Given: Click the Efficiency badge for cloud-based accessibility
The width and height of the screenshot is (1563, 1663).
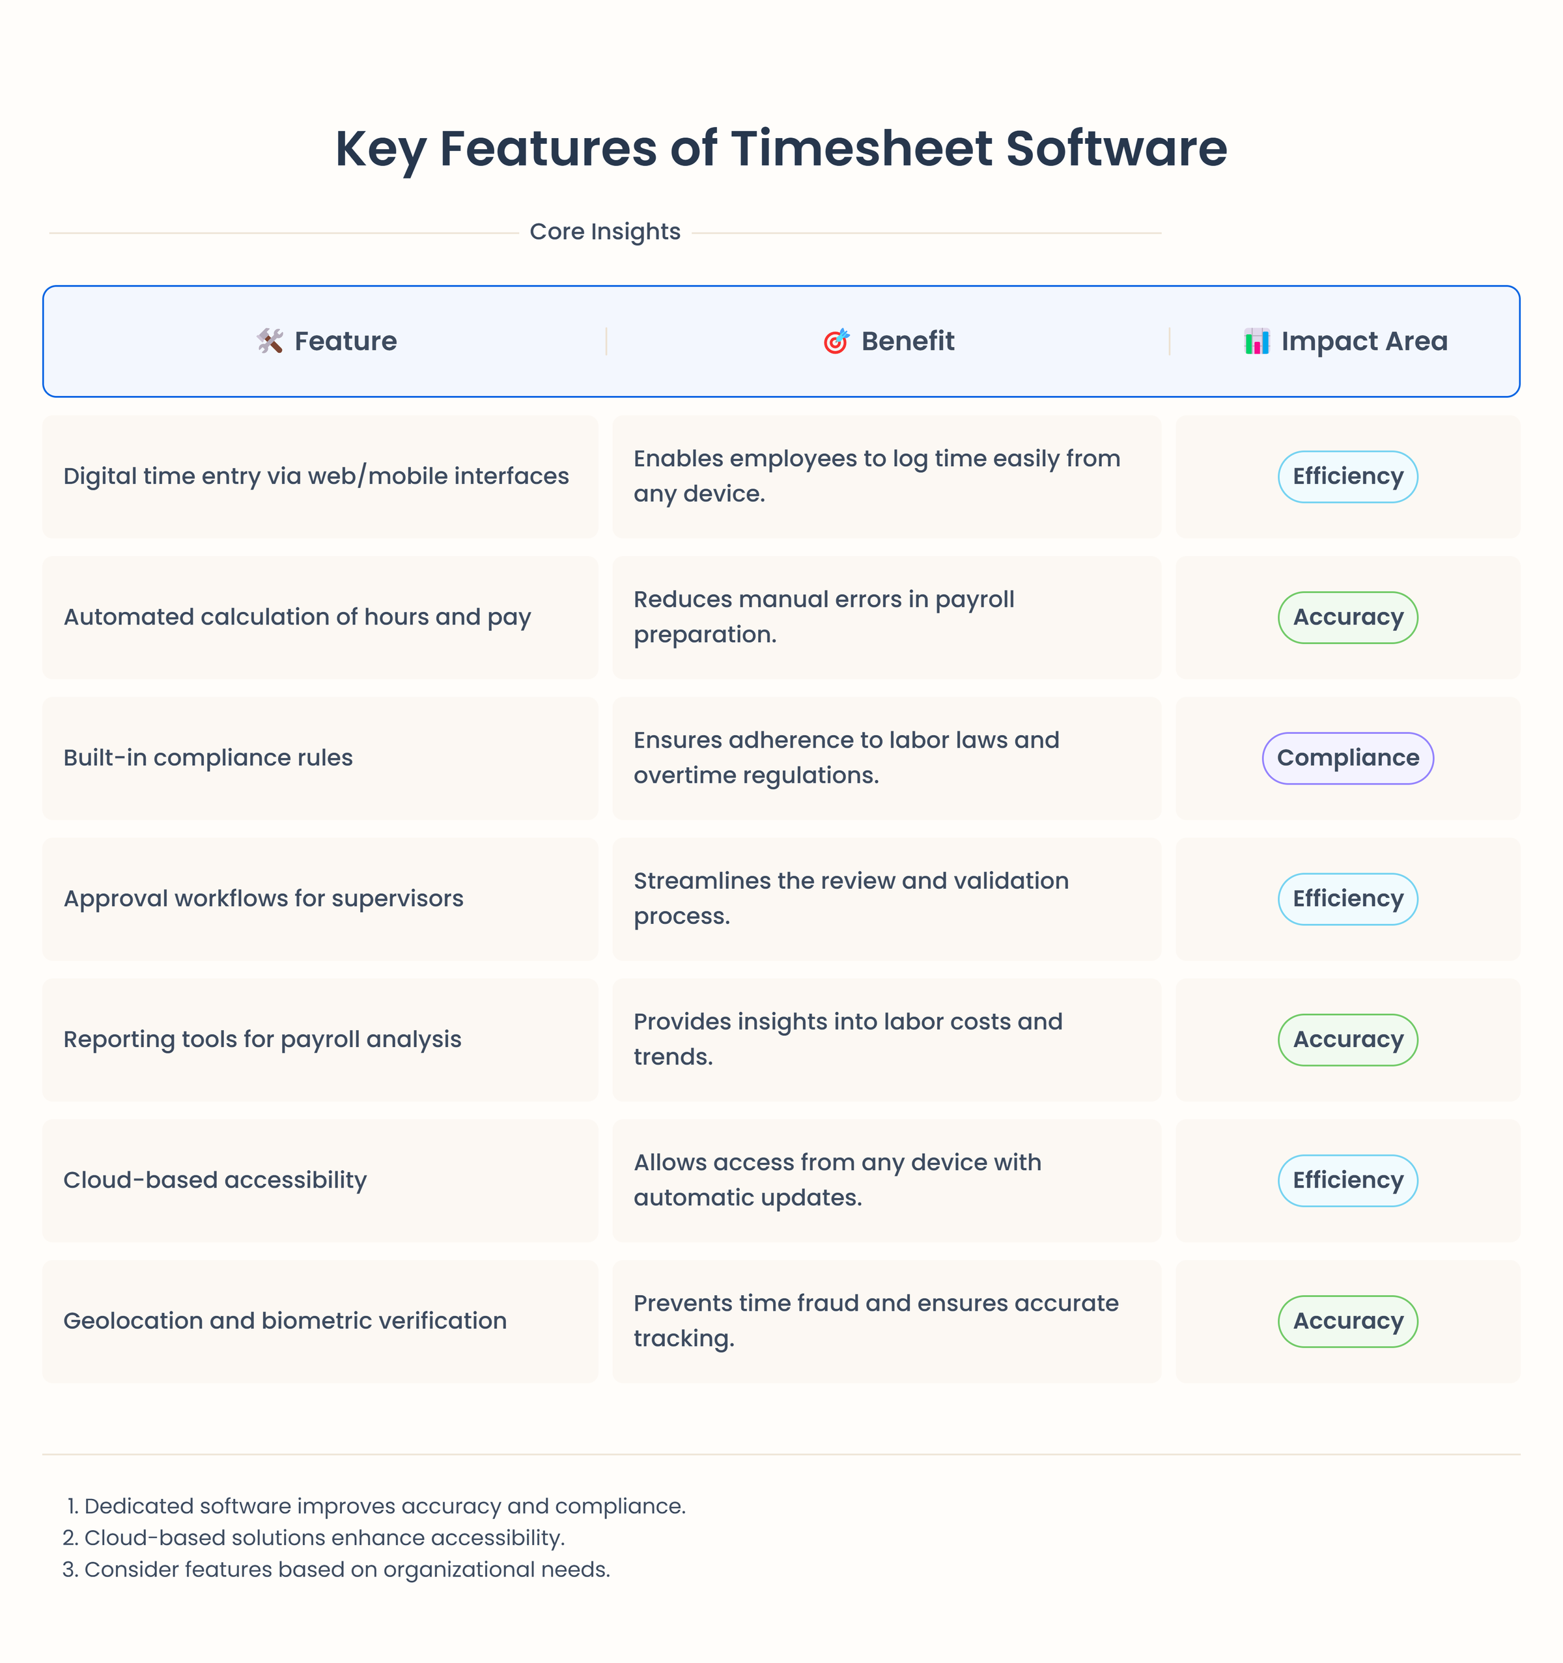Looking at the screenshot, I should (x=1347, y=1181).
